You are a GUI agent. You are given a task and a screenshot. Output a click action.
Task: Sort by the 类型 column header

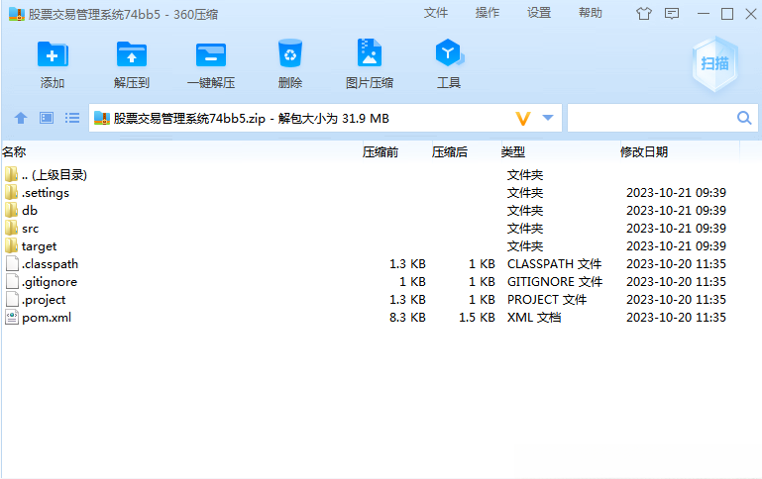pyautogui.click(x=512, y=152)
